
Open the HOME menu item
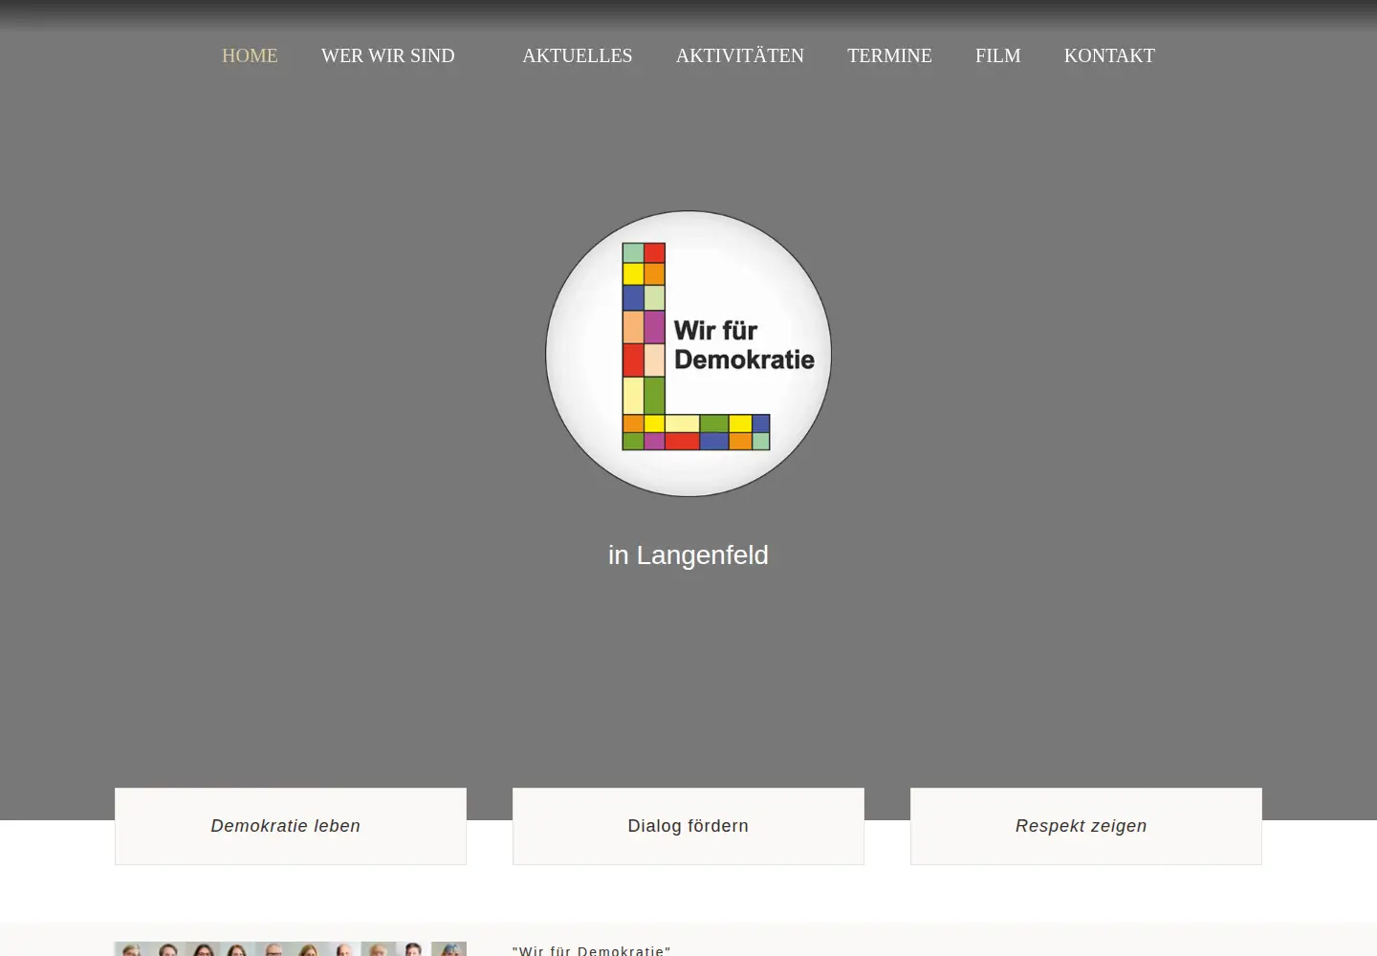pyautogui.click(x=250, y=55)
